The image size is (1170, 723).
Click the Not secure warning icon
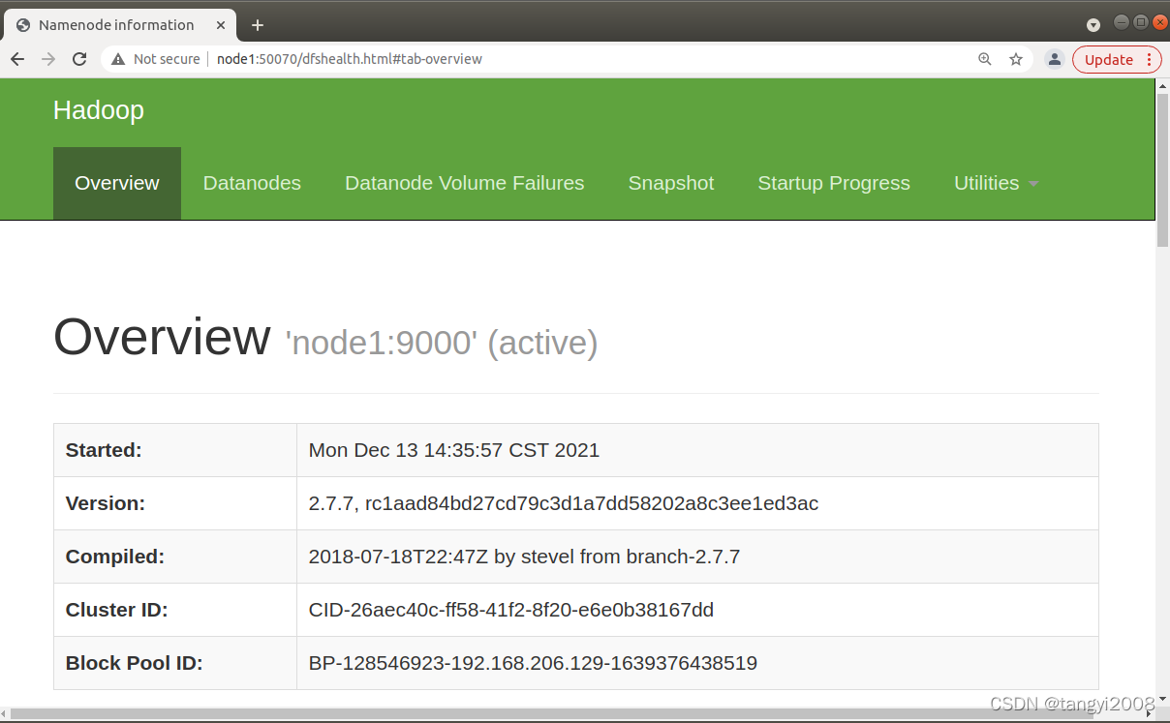[x=118, y=59]
